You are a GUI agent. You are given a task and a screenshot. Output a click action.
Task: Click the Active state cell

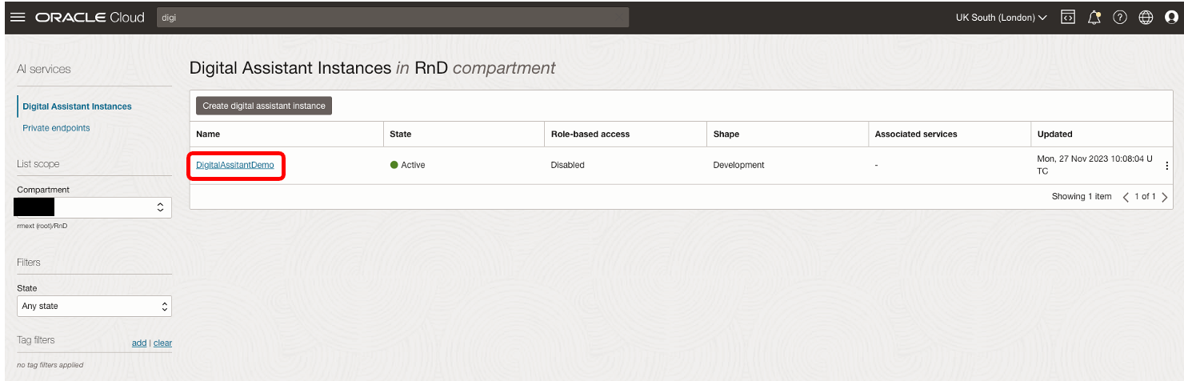click(408, 165)
